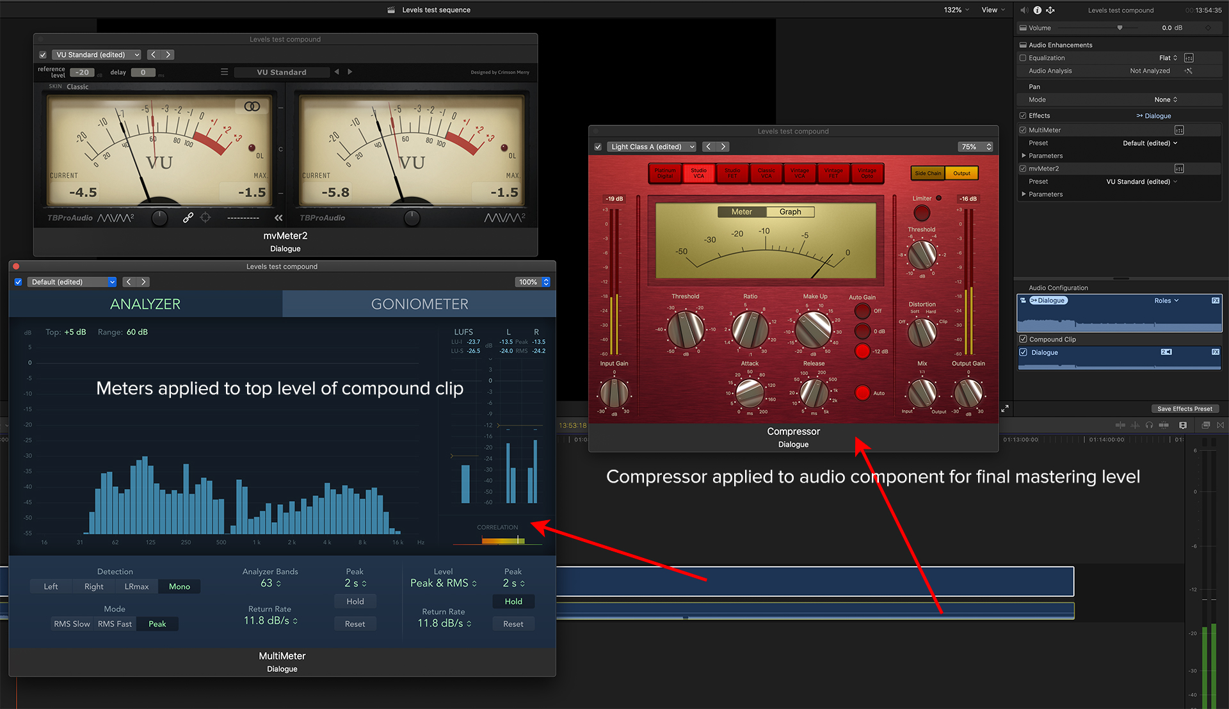Uncheck the Compound Clip checkbox
This screenshot has height=709, width=1229.
tap(1023, 340)
